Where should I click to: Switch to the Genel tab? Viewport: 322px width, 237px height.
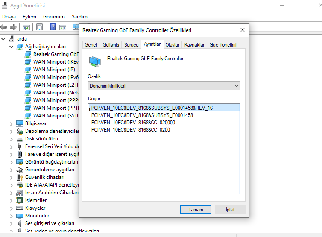coord(91,45)
